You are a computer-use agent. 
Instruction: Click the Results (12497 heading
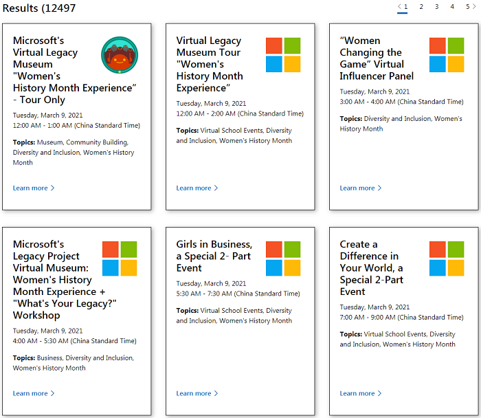pyautogui.click(x=39, y=8)
